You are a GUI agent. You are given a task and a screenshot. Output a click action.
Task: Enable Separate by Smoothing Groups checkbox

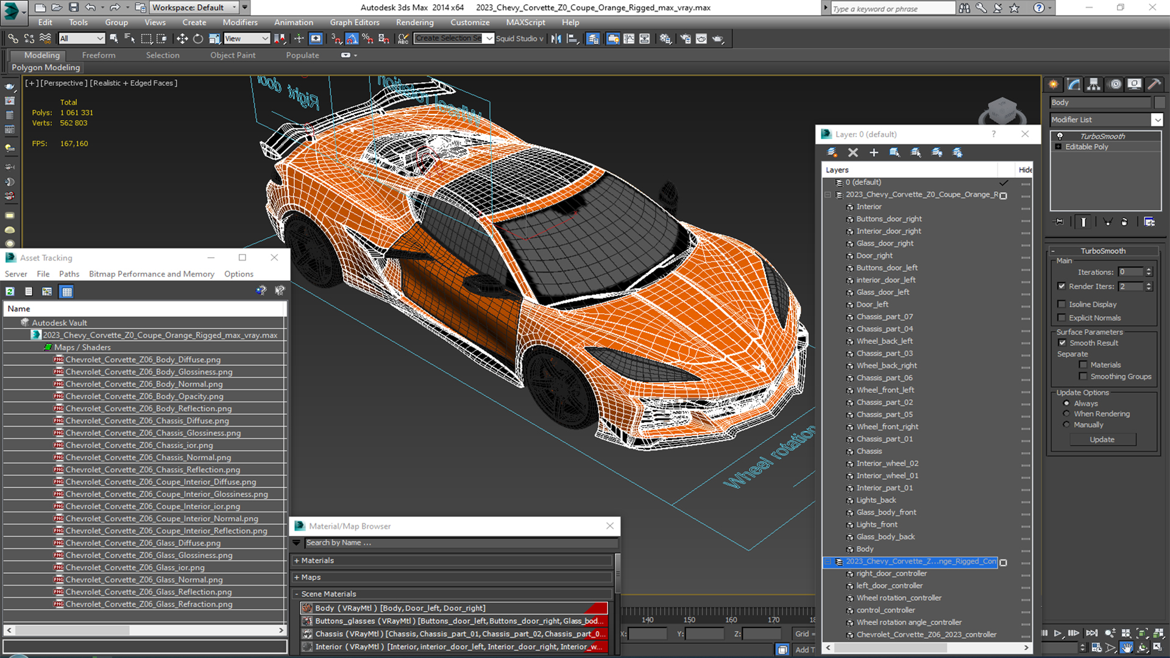pos(1083,377)
